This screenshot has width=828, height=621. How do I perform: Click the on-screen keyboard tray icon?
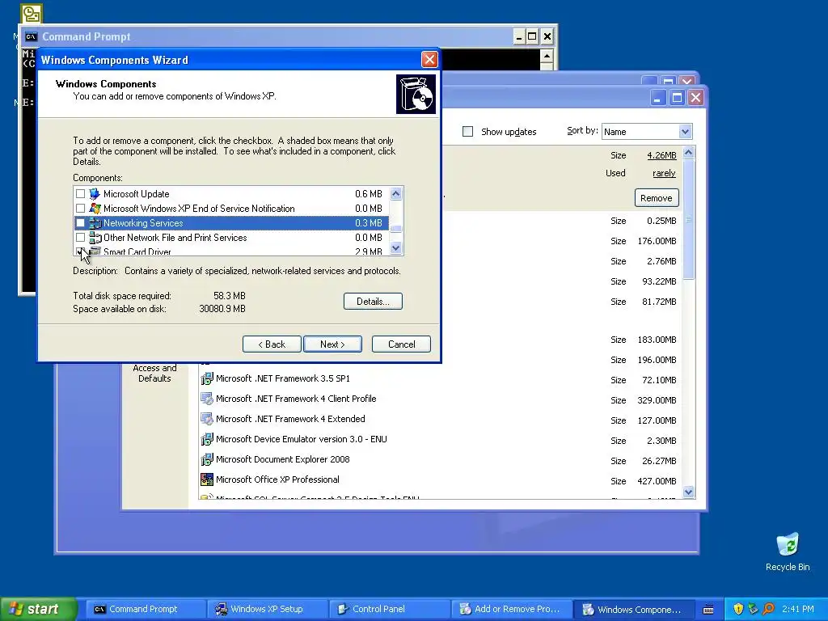[708, 610]
